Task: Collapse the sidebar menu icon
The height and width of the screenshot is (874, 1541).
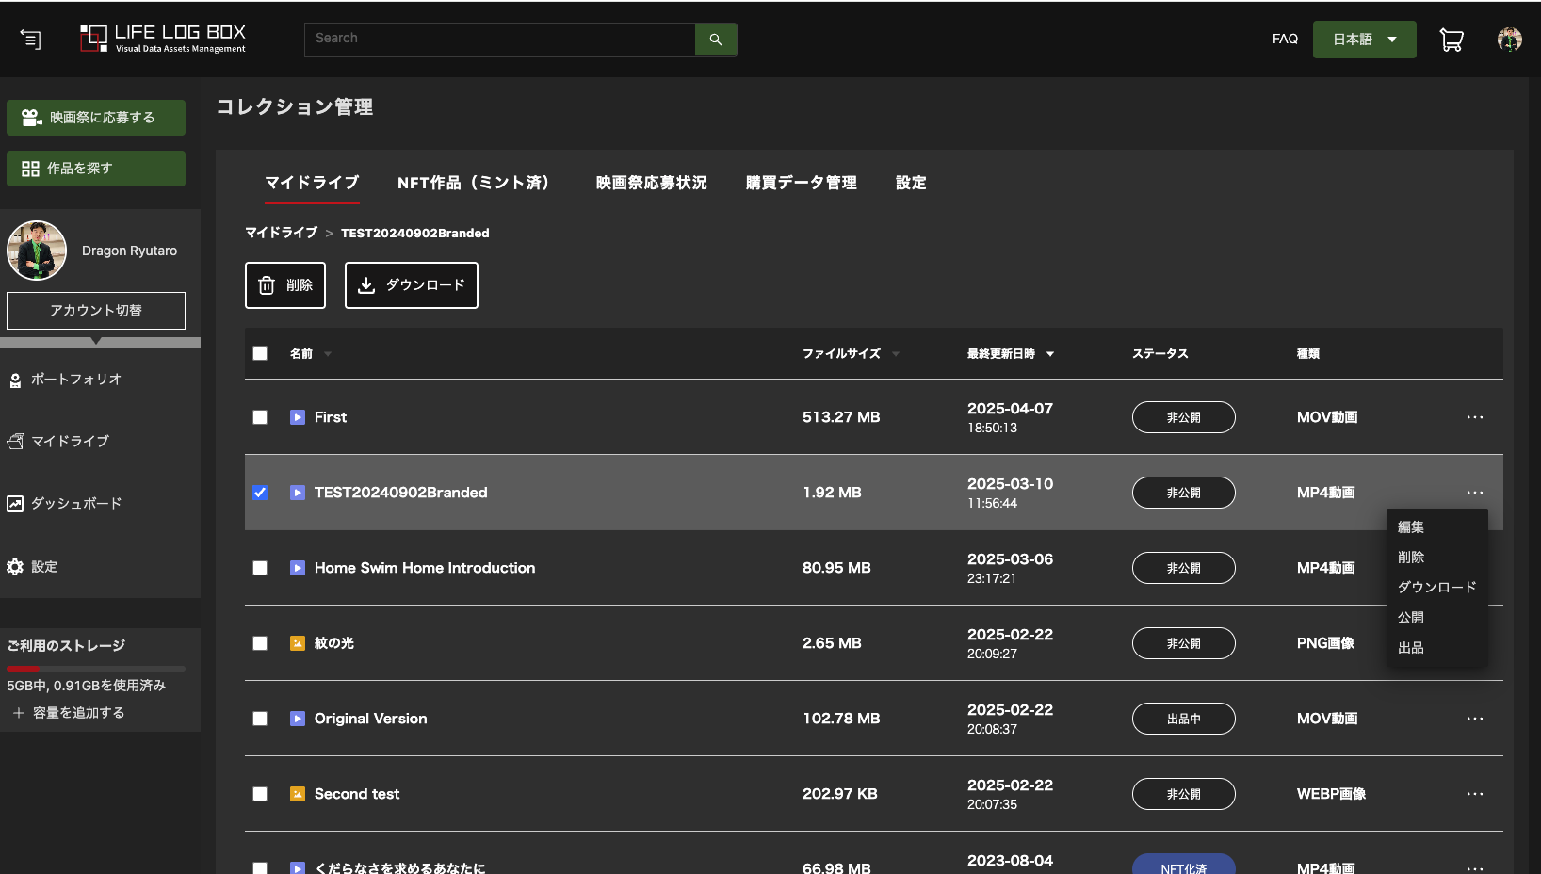Action: pos(30,40)
